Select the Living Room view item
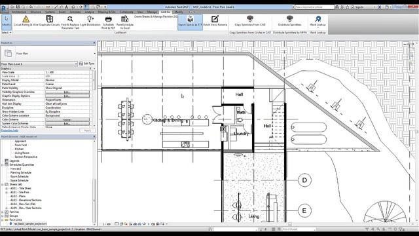Screen dimensions: 419x236 [x=22, y=153]
